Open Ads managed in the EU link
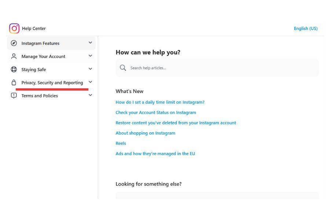Viewport: 330px width, 220px height. point(155,154)
